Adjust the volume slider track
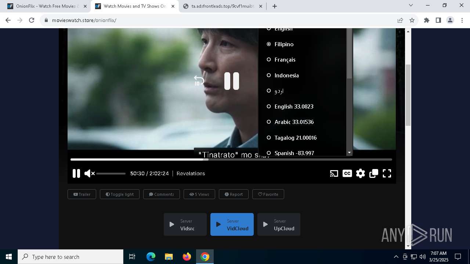Screen dimensions: 470x264 (x=111, y=173)
